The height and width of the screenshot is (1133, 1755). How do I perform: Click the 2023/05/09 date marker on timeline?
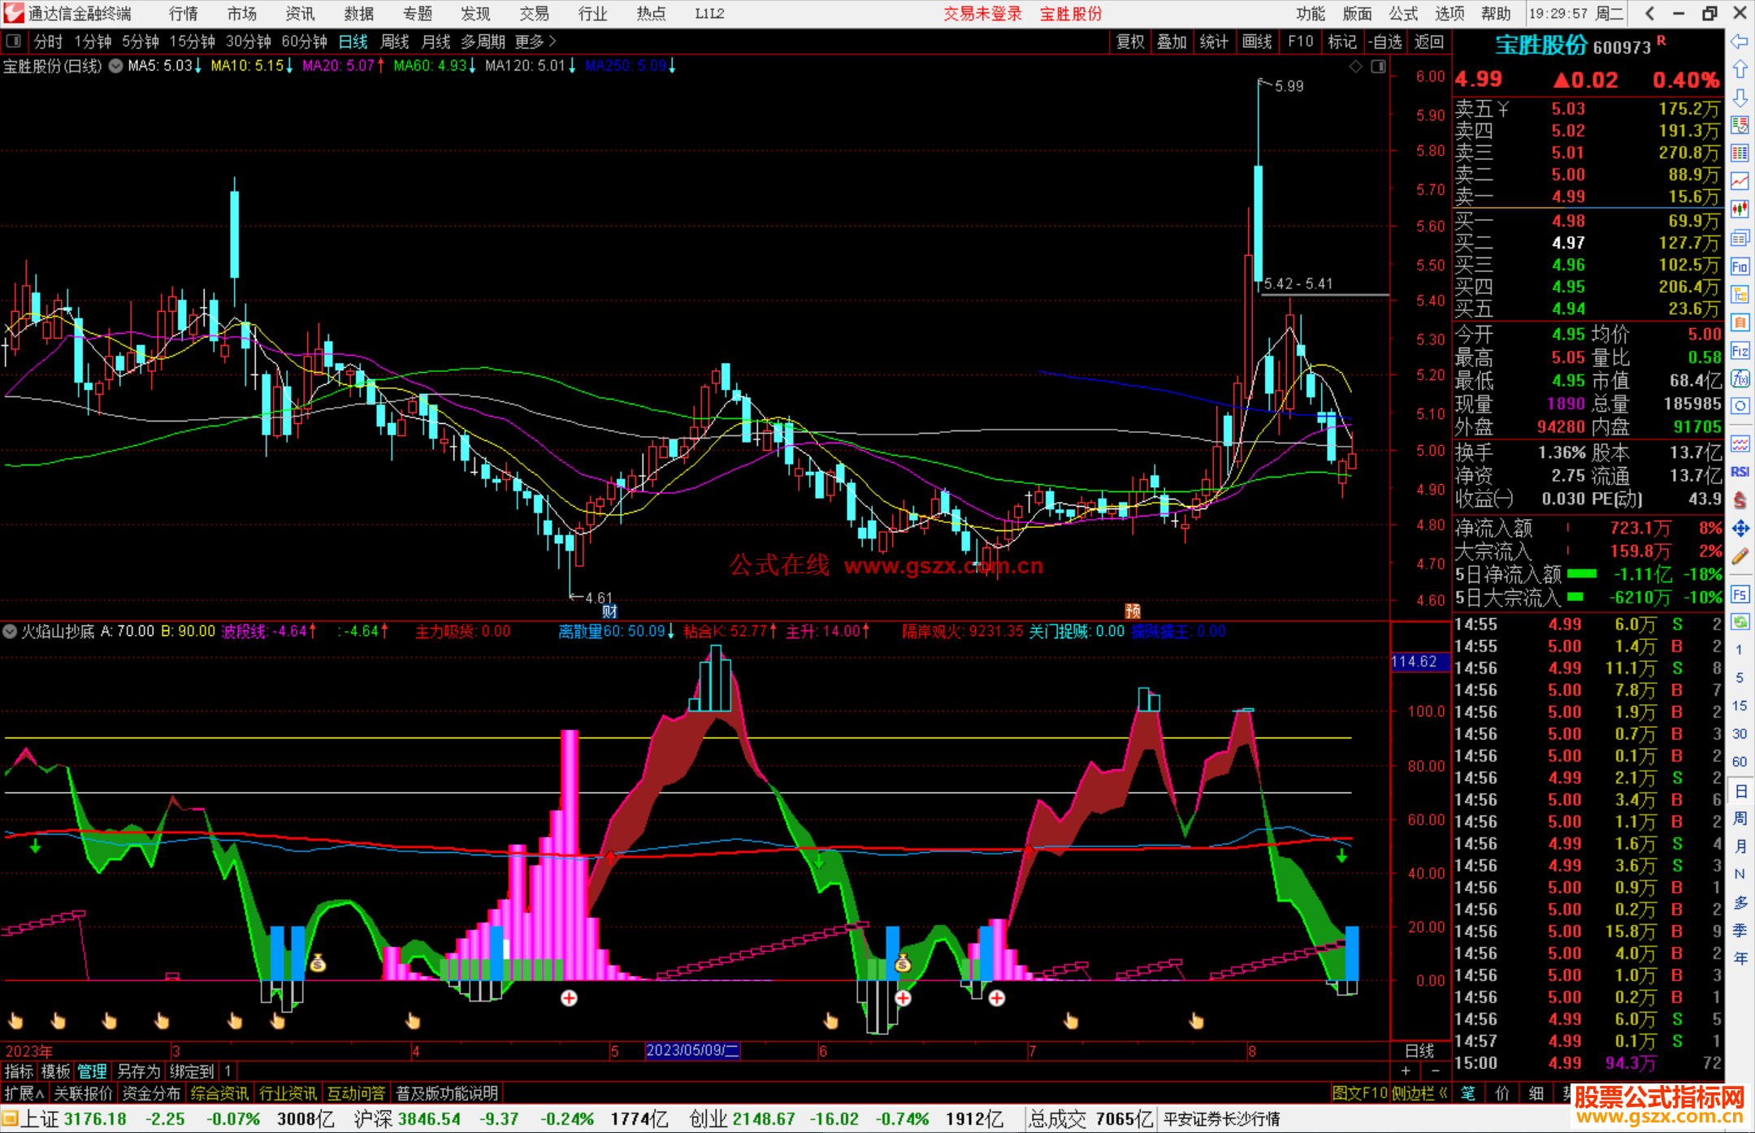691,1050
